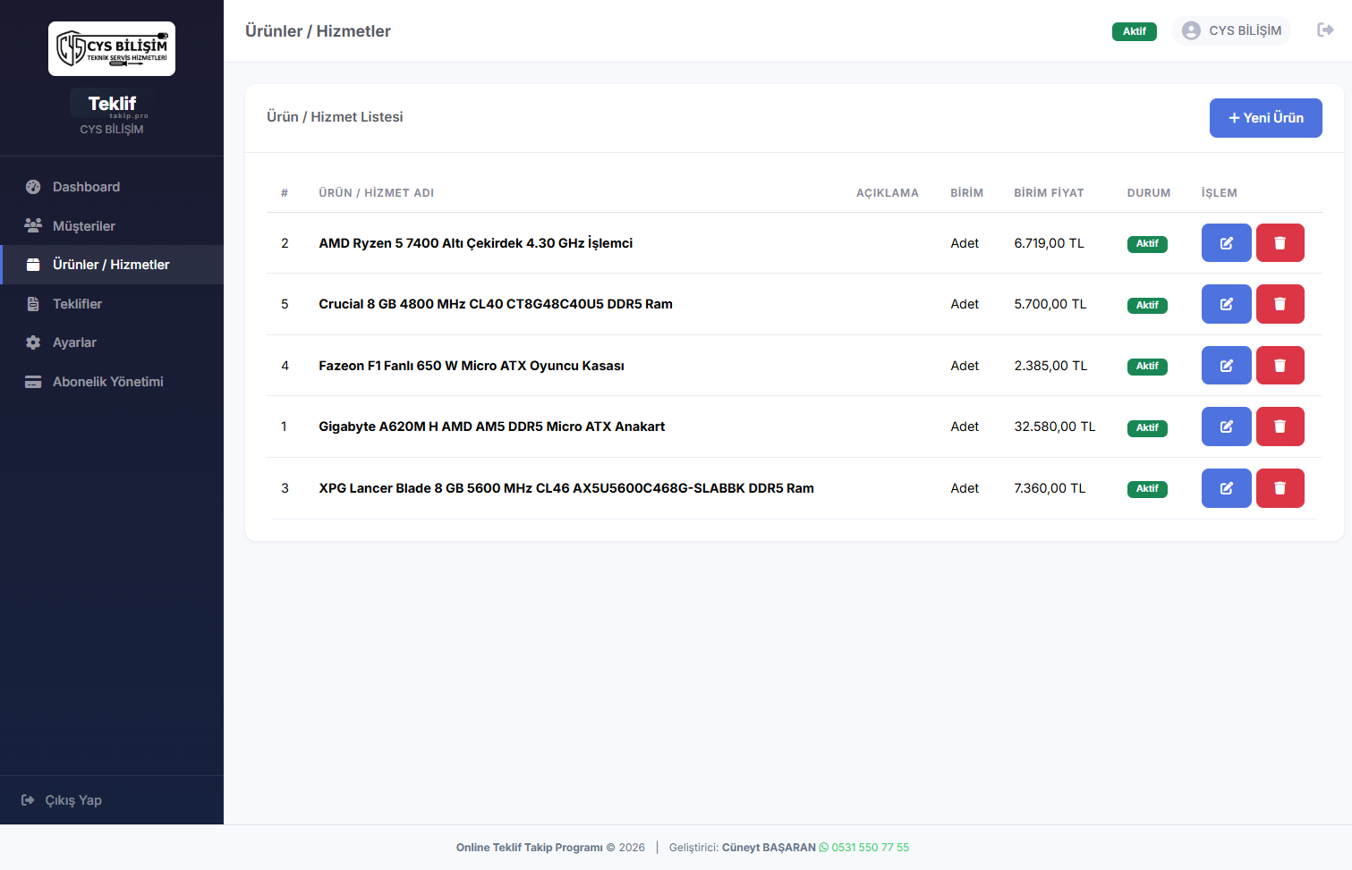Click the Aktif status badge in header

tap(1135, 31)
